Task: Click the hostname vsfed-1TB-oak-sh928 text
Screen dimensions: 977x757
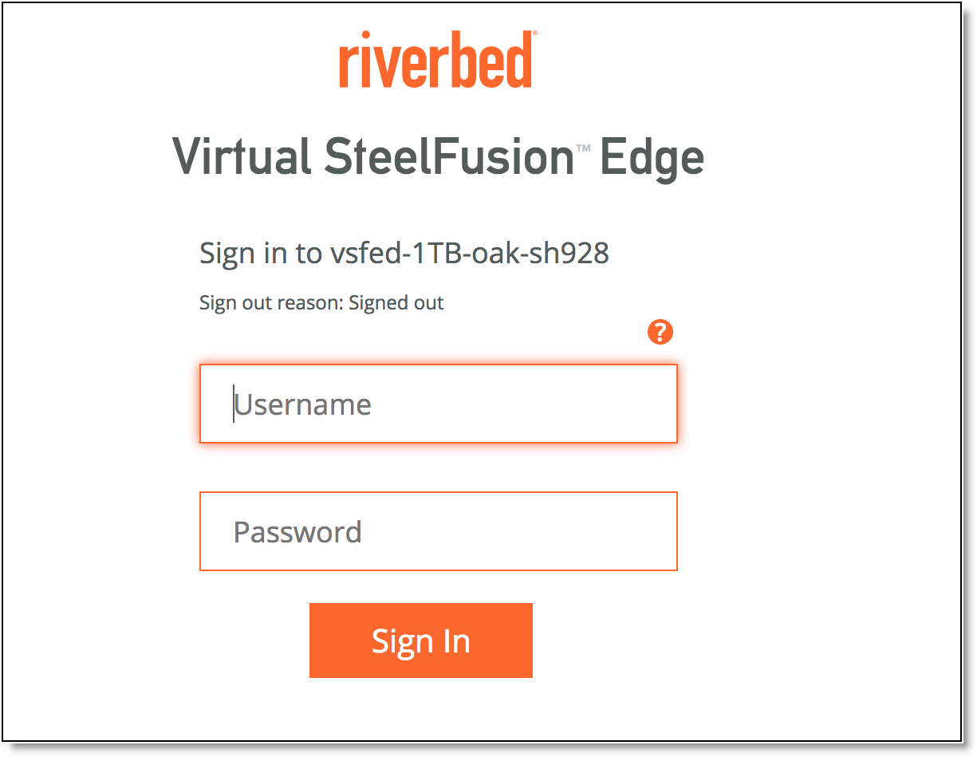Action: (470, 254)
